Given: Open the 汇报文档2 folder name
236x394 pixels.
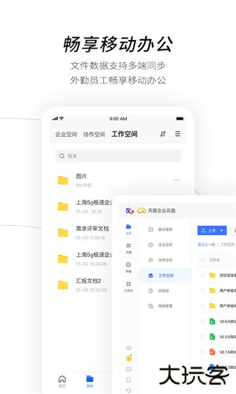Looking at the screenshot, I should (x=88, y=281).
